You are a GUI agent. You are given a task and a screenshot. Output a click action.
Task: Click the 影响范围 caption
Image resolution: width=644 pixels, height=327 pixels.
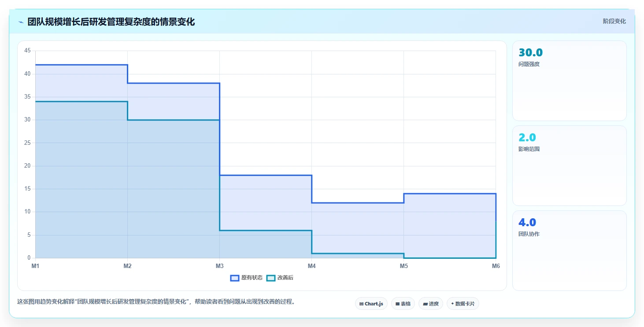click(529, 149)
